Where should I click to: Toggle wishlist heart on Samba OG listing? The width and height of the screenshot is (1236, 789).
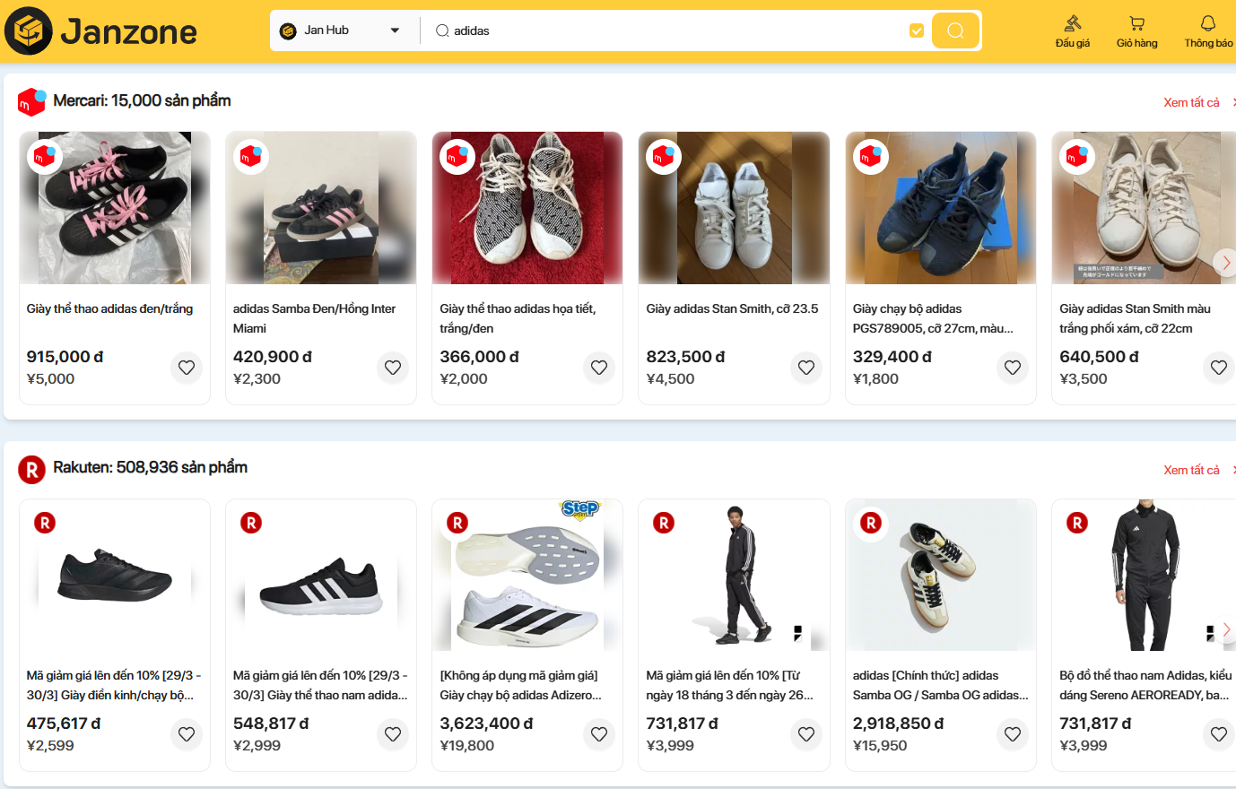tap(1013, 734)
